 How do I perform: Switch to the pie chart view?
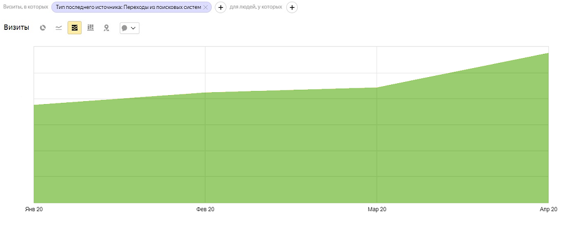point(42,28)
